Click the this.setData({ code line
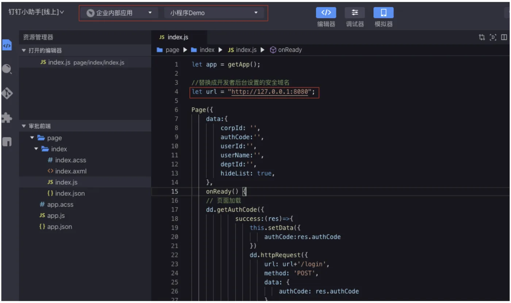 275,228
